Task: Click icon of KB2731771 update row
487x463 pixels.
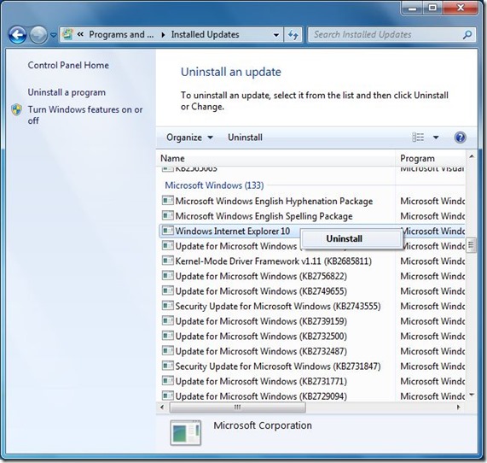Action: pyautogui.click(x=168, y=380)
